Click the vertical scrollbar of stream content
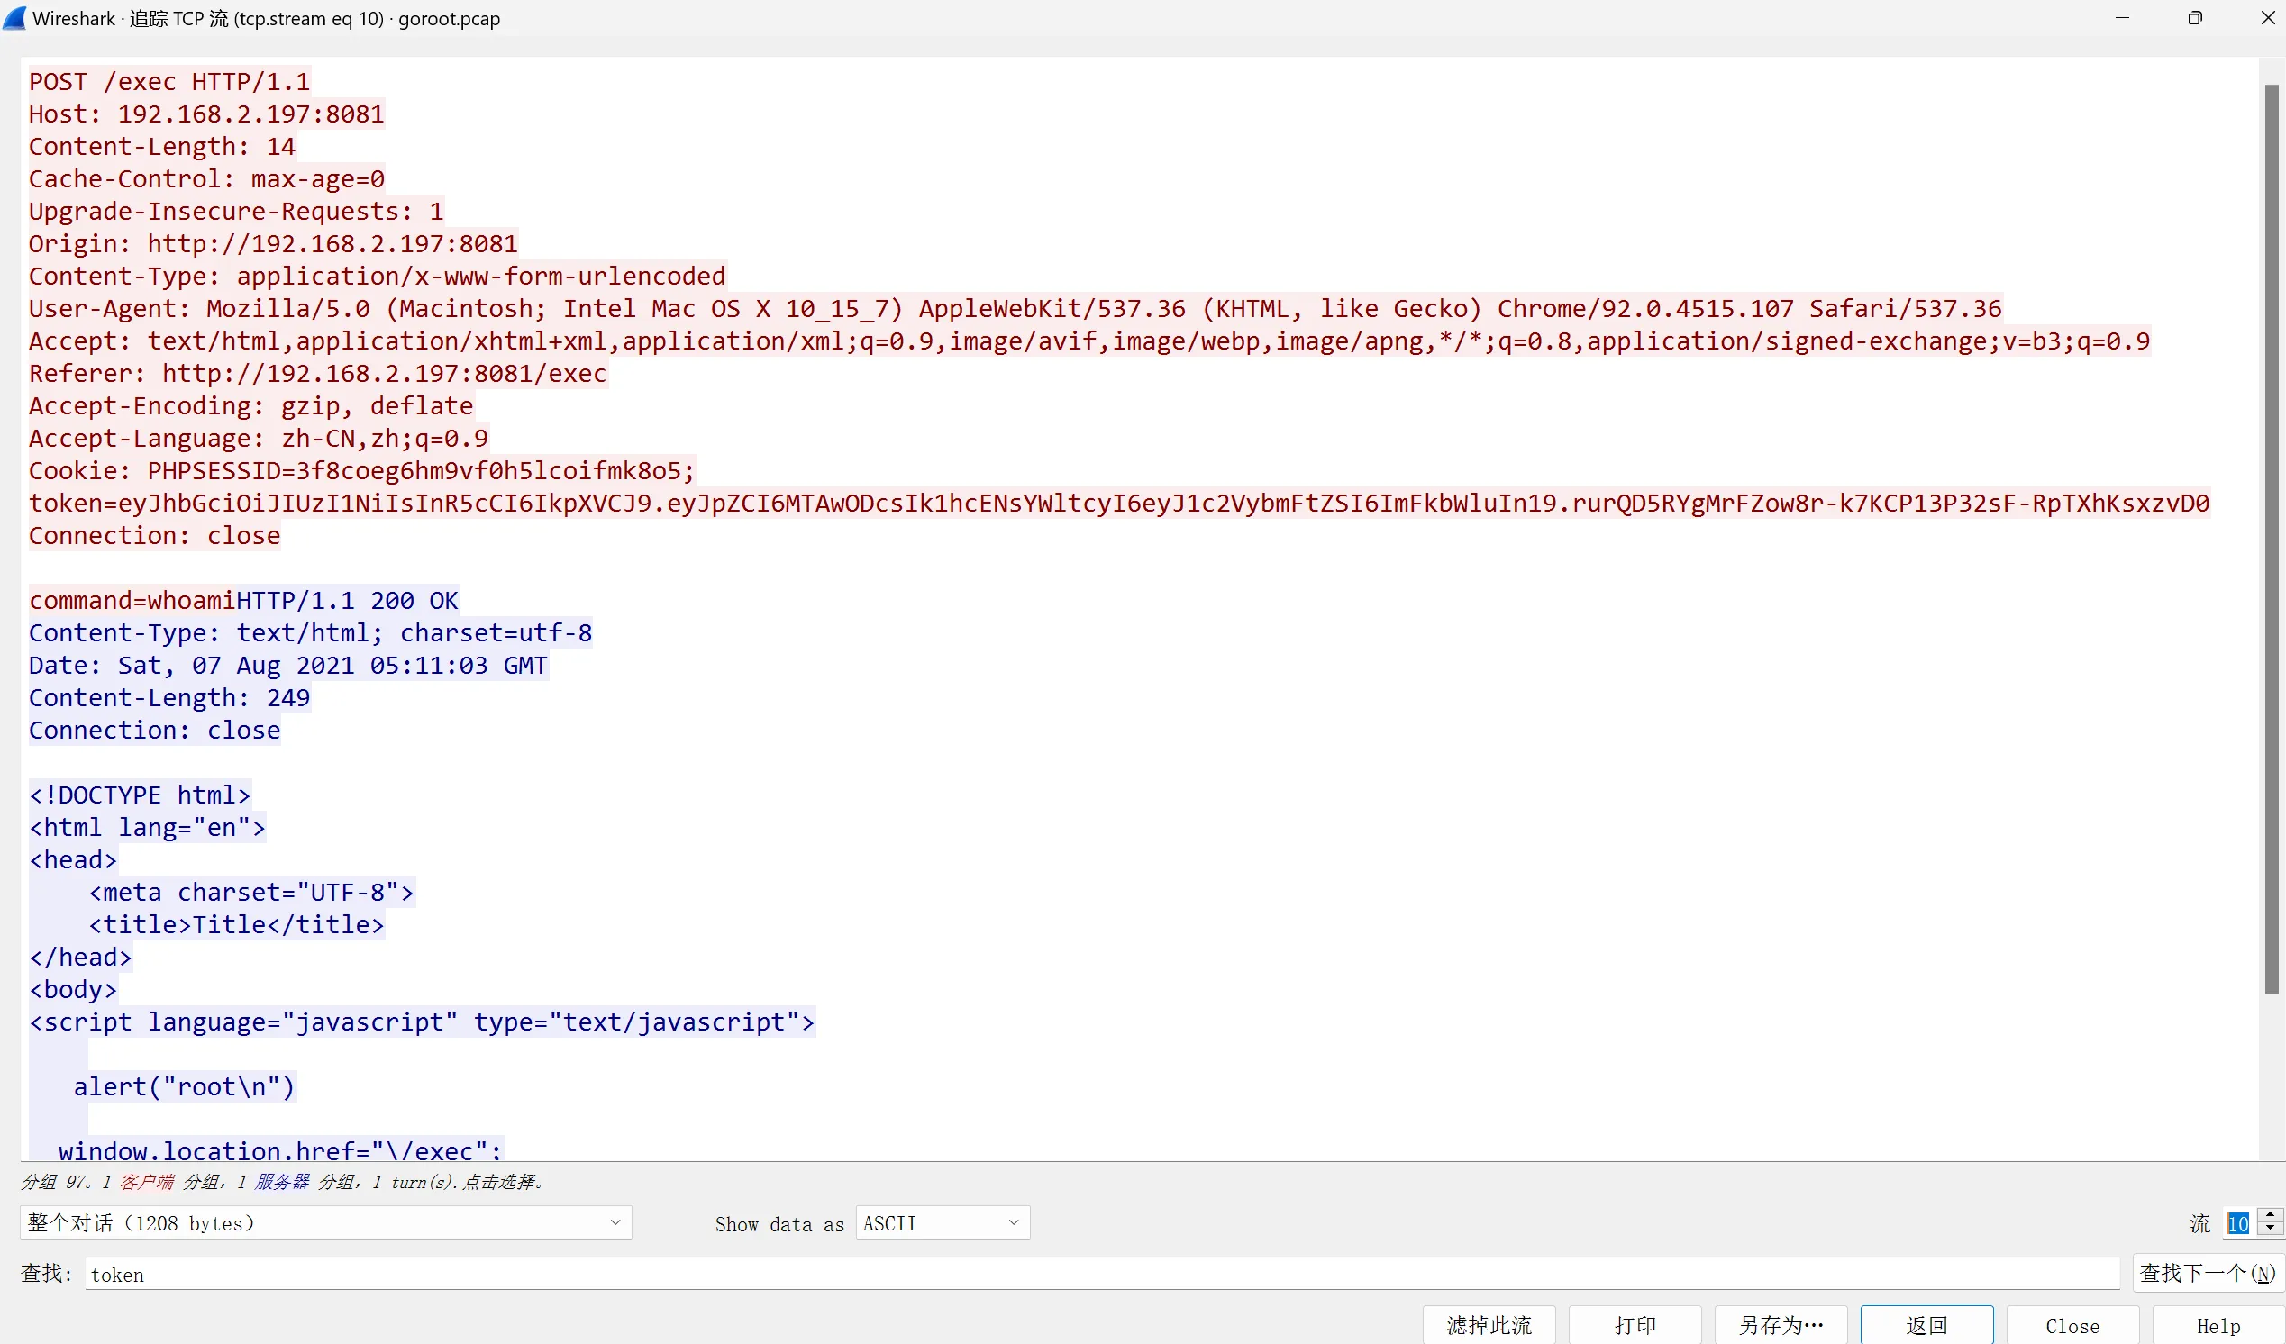 point(2271,544)
